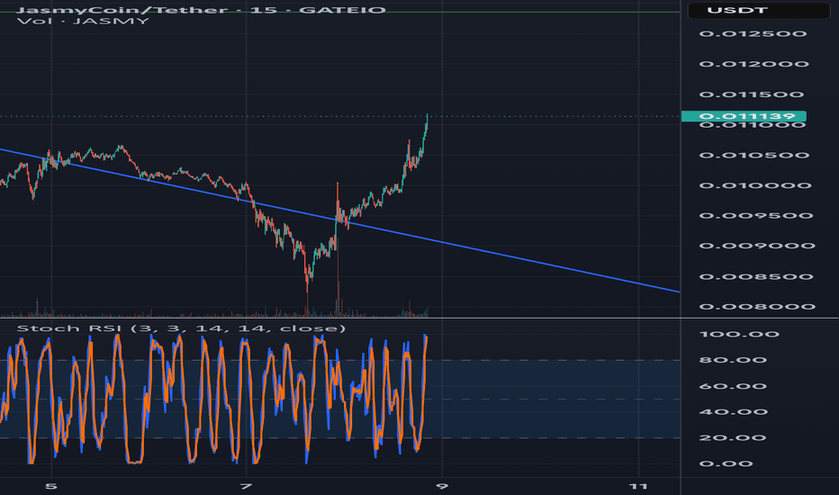839x495 pixels.
Task: Click the Stoch RSI indicator legend
Action: pyautogui.click(x=181, y=328)
